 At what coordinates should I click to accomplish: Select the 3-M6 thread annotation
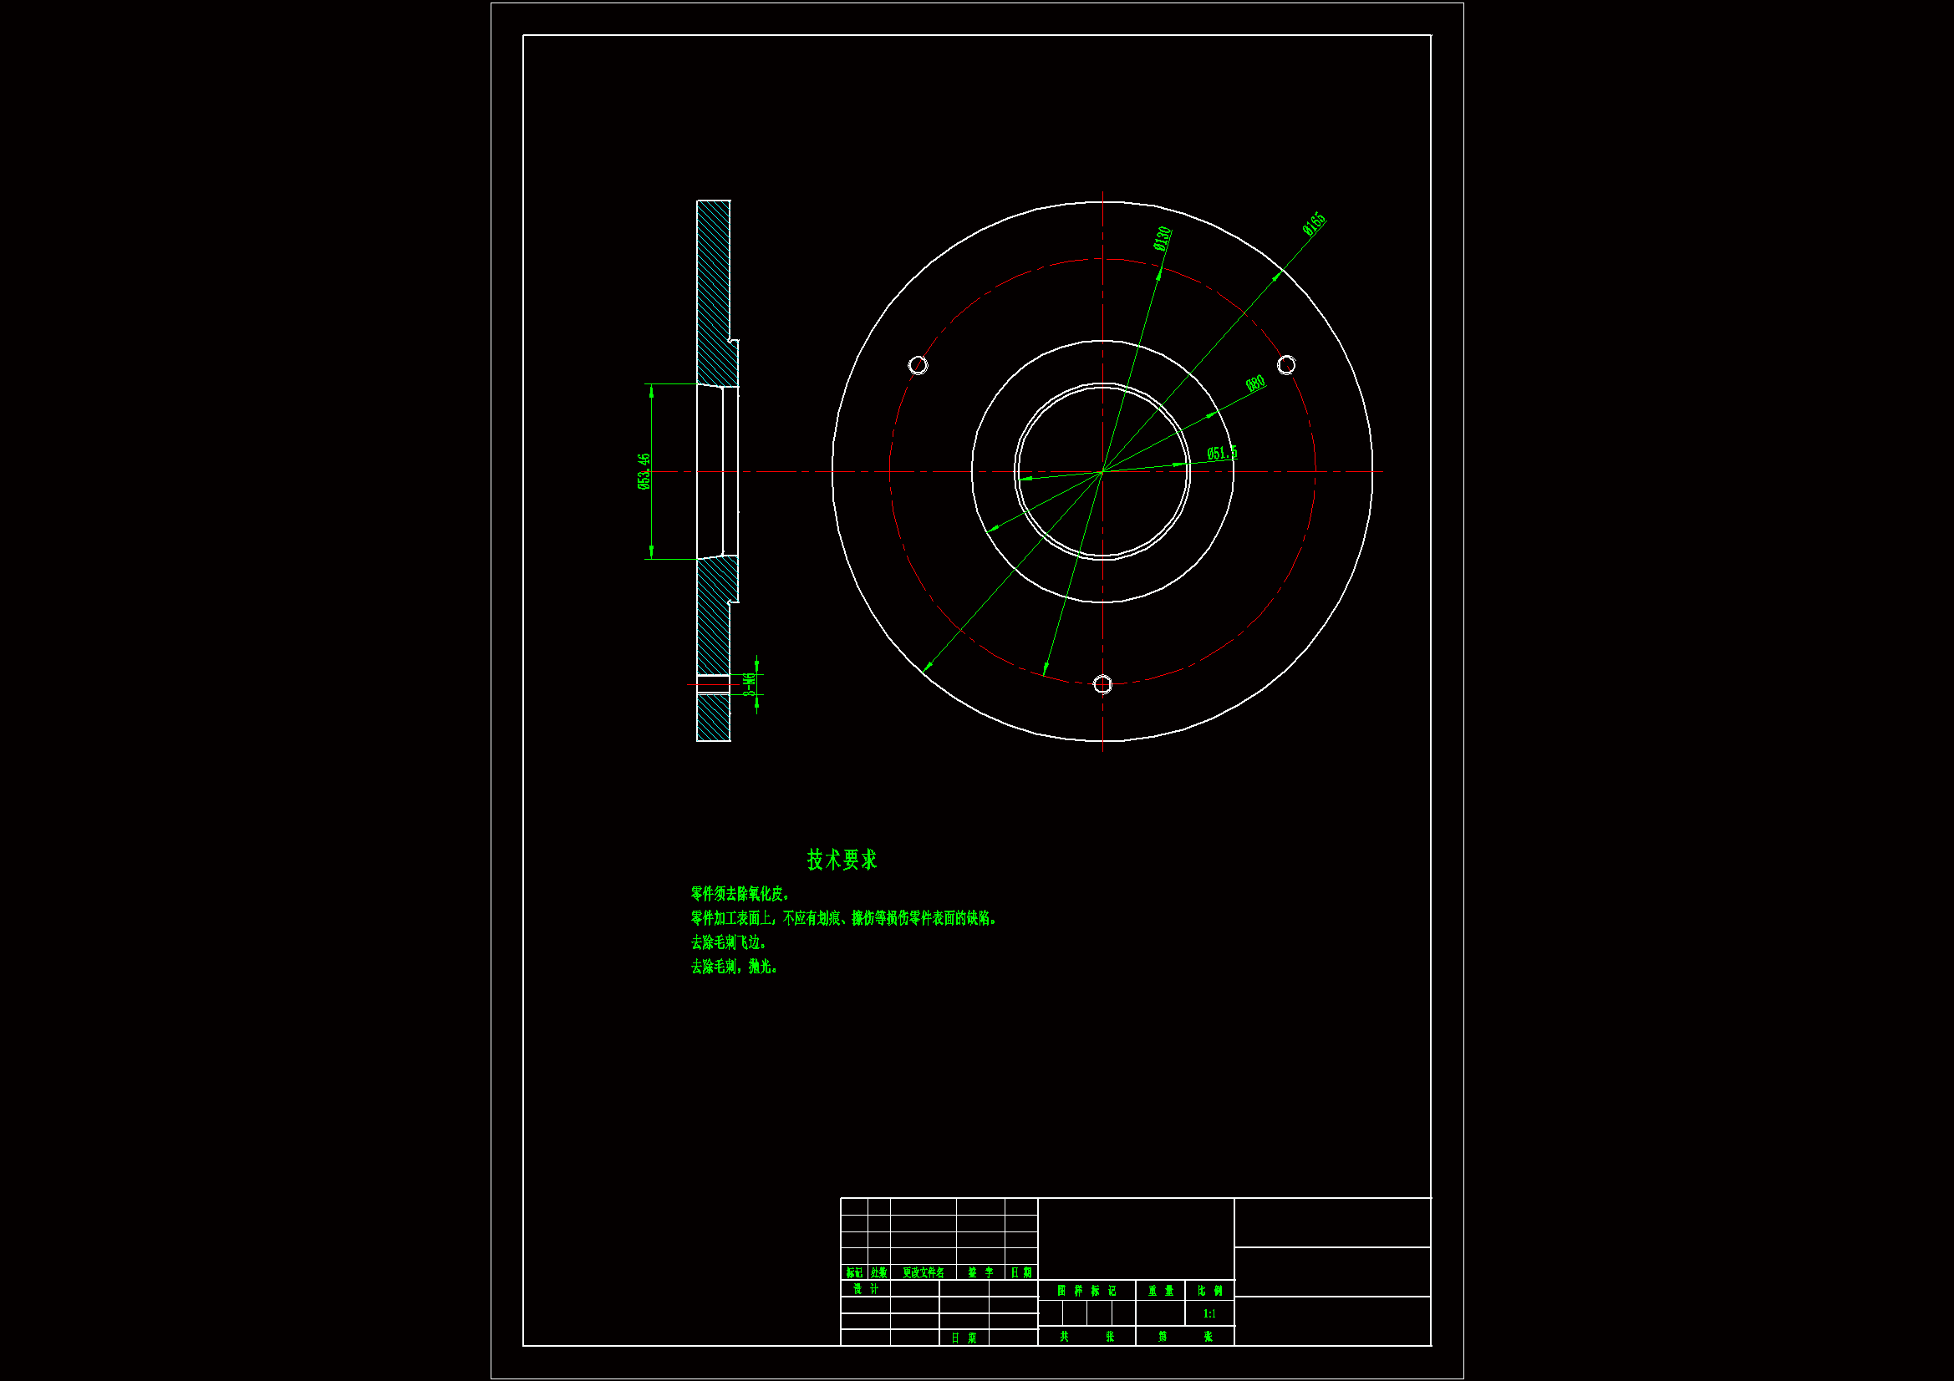[749, 683]
